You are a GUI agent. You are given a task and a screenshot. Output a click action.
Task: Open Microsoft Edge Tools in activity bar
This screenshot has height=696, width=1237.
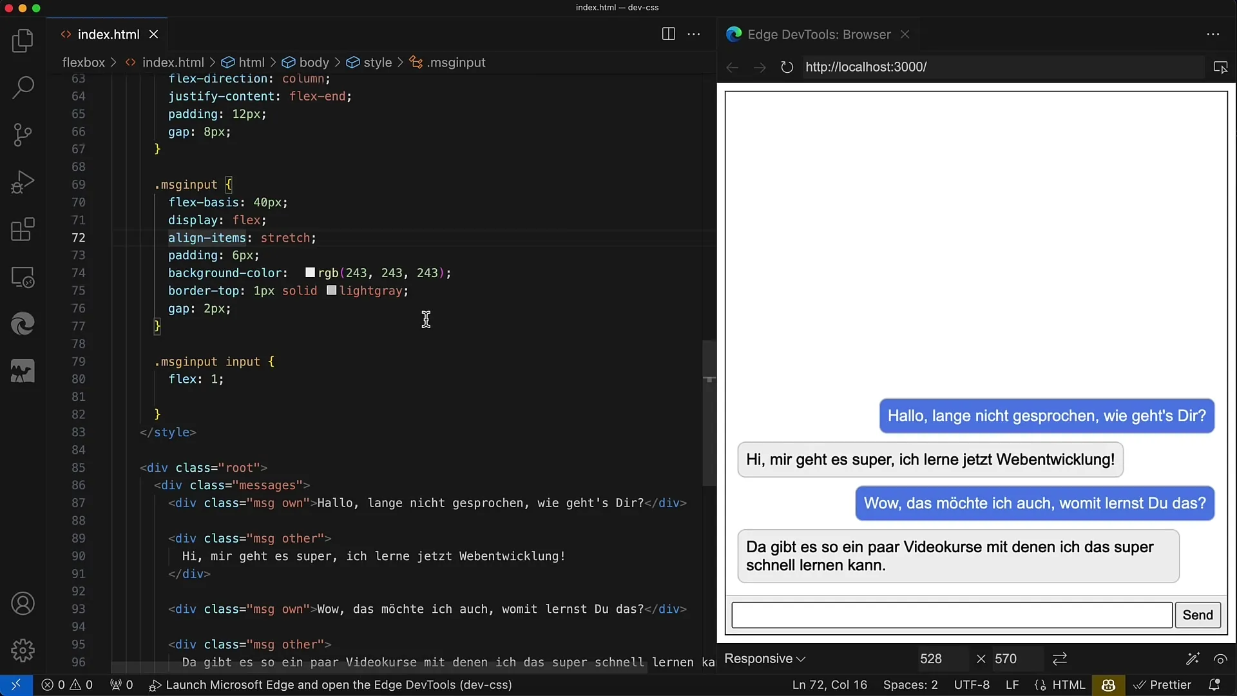tap(23, 324)
